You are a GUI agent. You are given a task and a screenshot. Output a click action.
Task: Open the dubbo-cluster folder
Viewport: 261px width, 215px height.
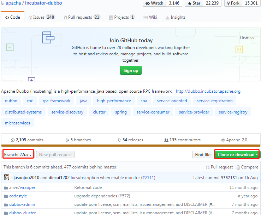(x=23, y=213)
